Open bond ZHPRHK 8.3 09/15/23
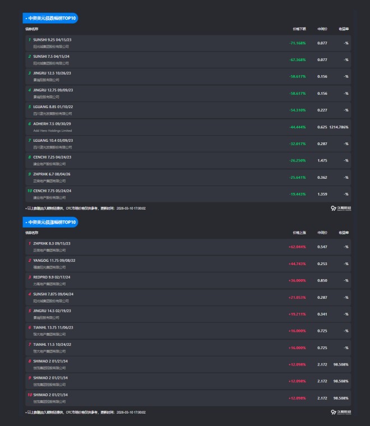370x426 pixels. pos(52,244)
